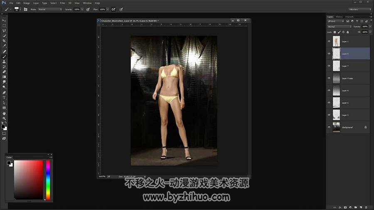Select the Hand tool
The height and width of the screenshot is (210, 374).
(x=4, y=113)
